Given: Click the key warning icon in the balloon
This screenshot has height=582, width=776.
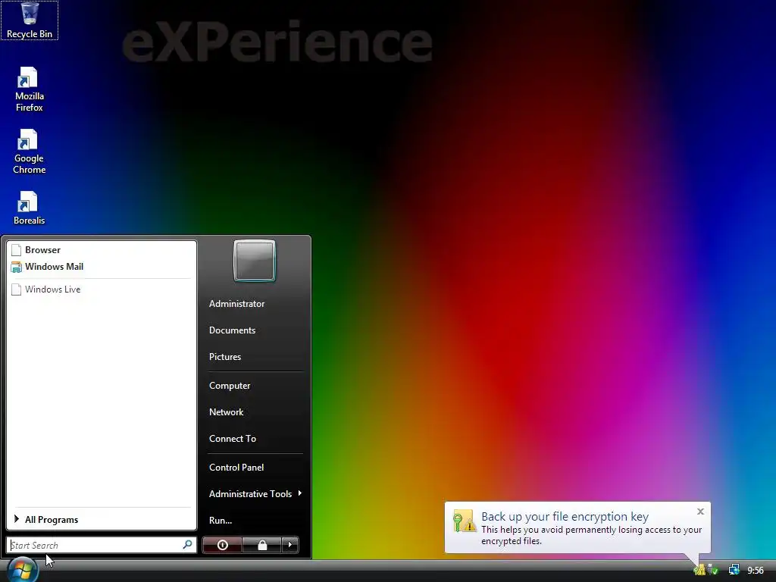Looking at the screenshot, I should tap(465, 521).
